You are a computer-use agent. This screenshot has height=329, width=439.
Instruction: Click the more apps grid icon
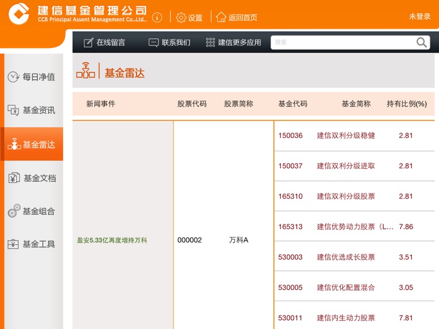point(210,43)
